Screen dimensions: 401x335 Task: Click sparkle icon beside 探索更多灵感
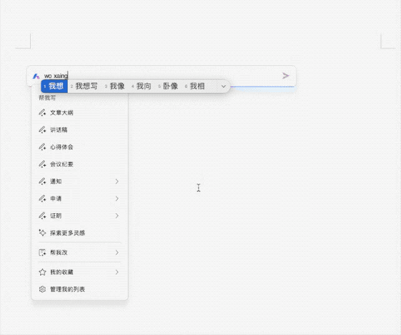[42, 233]
